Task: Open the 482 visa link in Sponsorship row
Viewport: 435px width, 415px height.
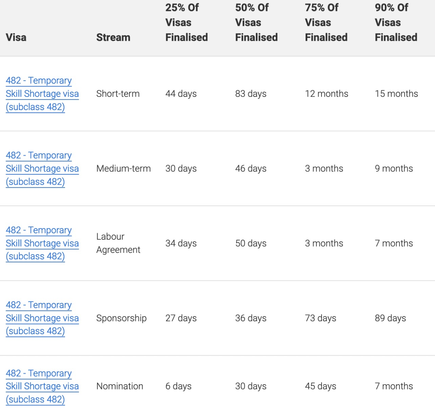Action: (x=42, y=318)
